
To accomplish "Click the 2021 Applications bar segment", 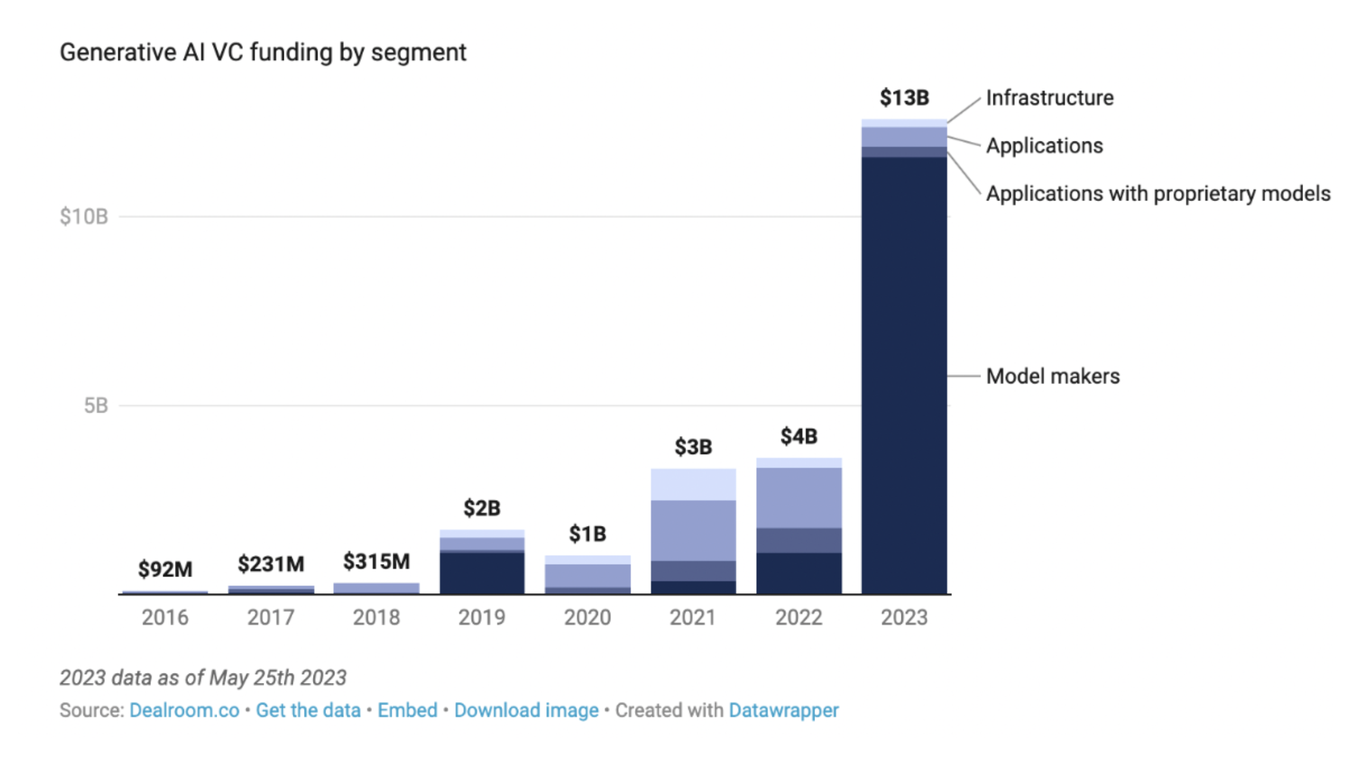I will point(693,530).
